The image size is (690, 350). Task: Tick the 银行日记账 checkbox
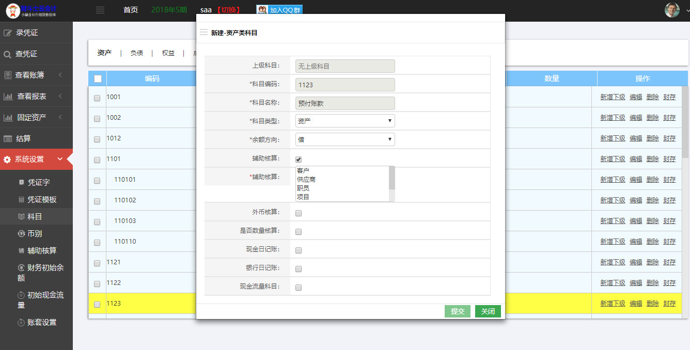tap(299, 269)
